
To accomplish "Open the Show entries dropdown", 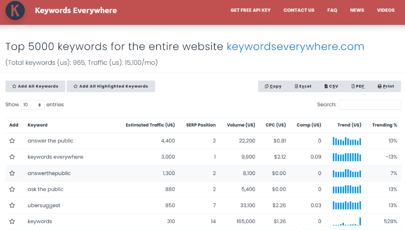I will pos(33,105).
